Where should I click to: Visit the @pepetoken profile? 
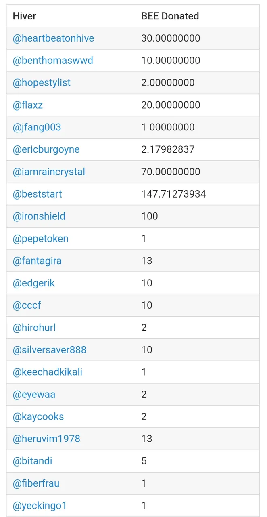coord(41,238)
